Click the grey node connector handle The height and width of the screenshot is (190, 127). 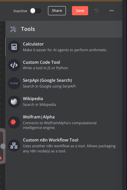coord(3,146)
